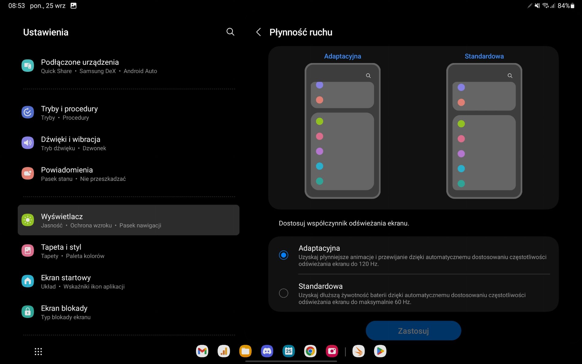This screenshot has height=364, width=582.
Task: Tap the Adaptacyjna phone preview thumbnail
Action: 343,131
